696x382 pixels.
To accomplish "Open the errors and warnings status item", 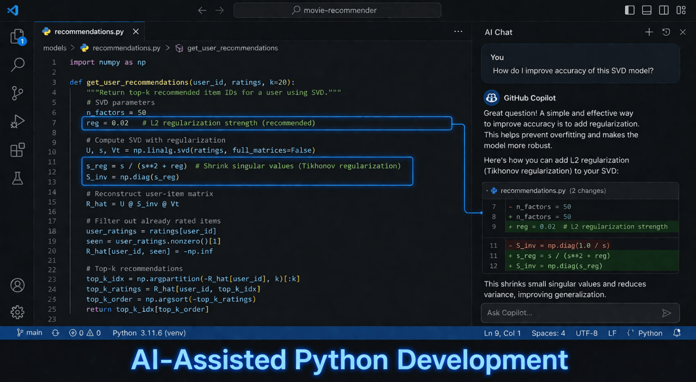I will coord(85,333).
